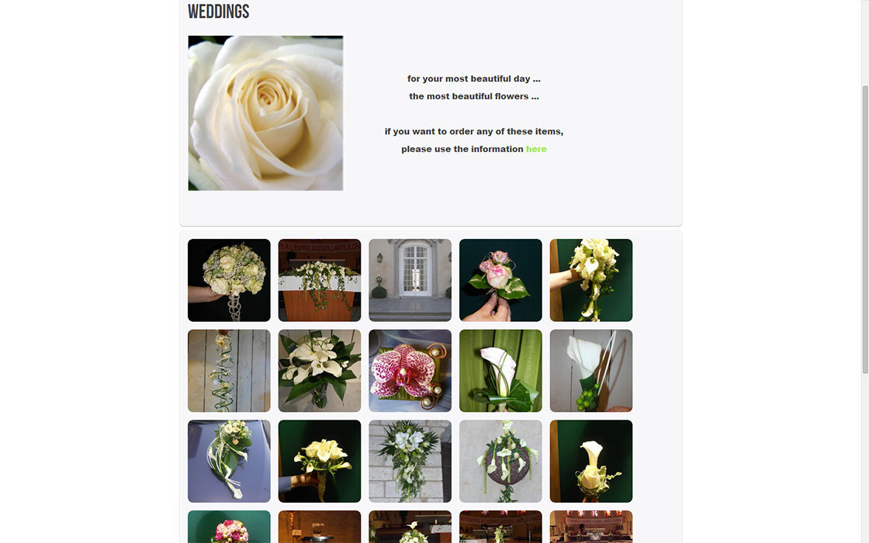Open the calla with green berries thumbnail
The image size is (869, 543).
click(x=590, y=371)
